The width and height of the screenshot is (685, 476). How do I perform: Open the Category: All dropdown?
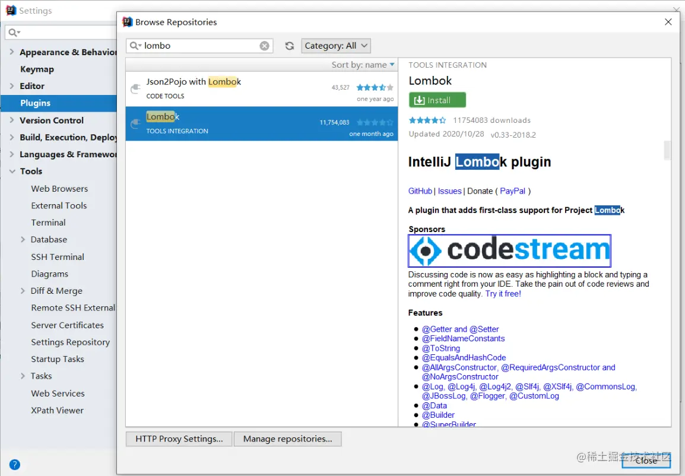[x=336, y=46]
